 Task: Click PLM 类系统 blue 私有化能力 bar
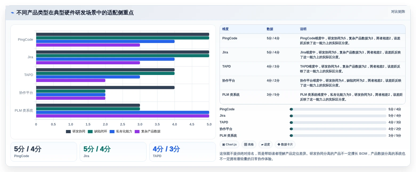[x=123, y=112]
